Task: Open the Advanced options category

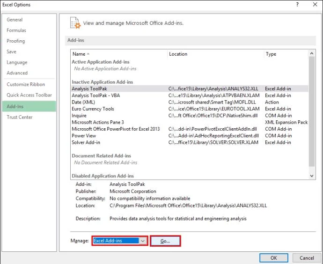Action: click(x=17, y=73)
